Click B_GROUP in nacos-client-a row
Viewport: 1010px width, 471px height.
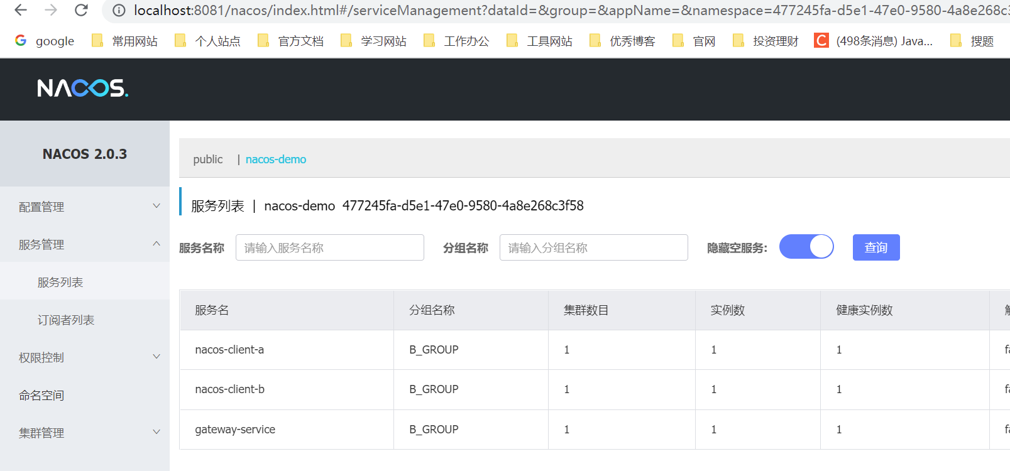[x=434, y=350]
